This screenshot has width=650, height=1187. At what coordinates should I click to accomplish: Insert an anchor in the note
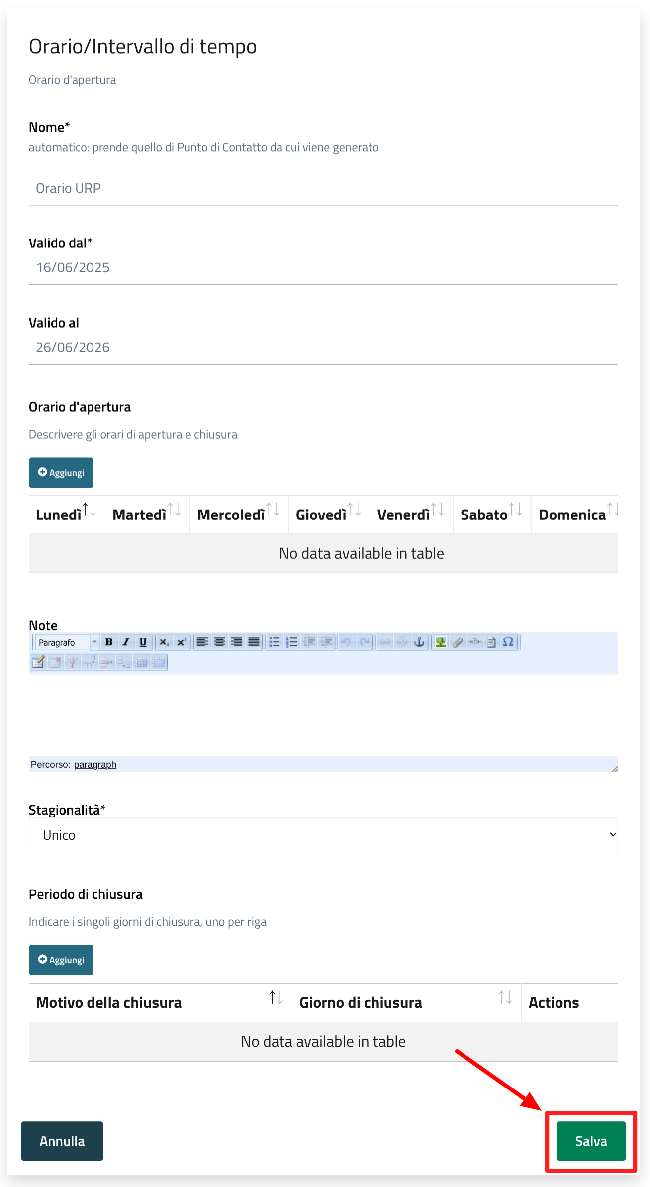(x=420, y=642)
